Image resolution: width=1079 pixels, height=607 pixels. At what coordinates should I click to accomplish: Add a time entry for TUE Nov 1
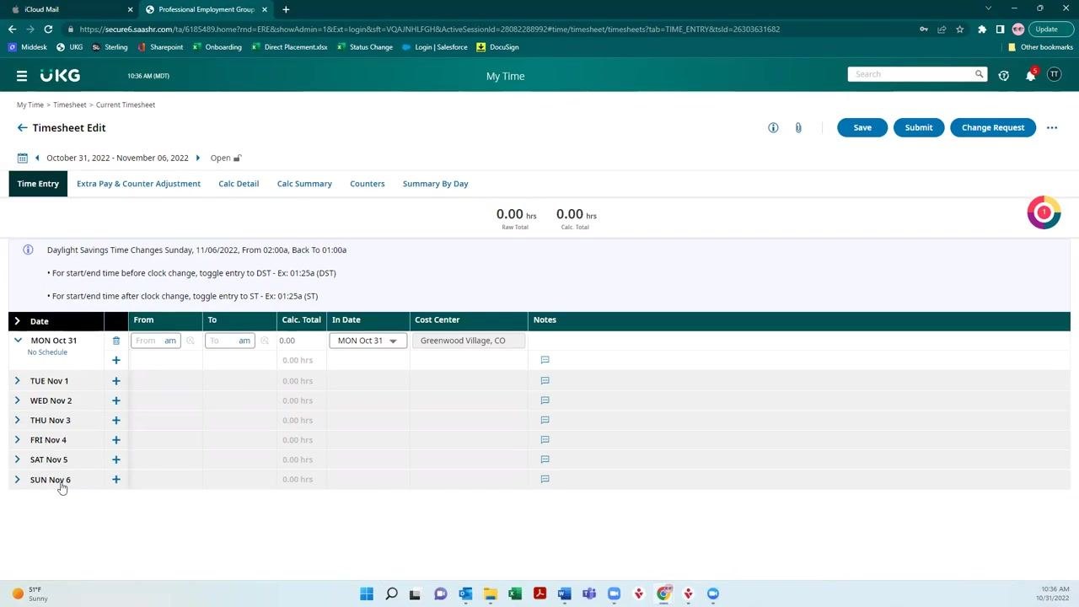coord(116,381)
